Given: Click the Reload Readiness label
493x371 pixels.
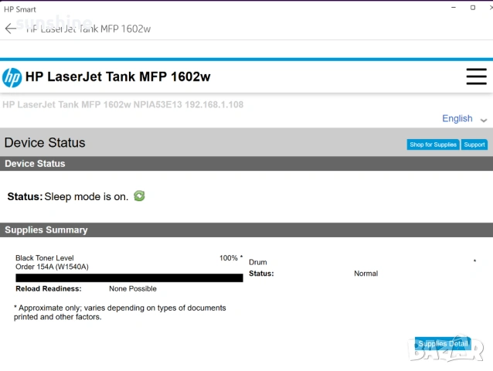Looking at the screenshot, I should click(48, 289).
